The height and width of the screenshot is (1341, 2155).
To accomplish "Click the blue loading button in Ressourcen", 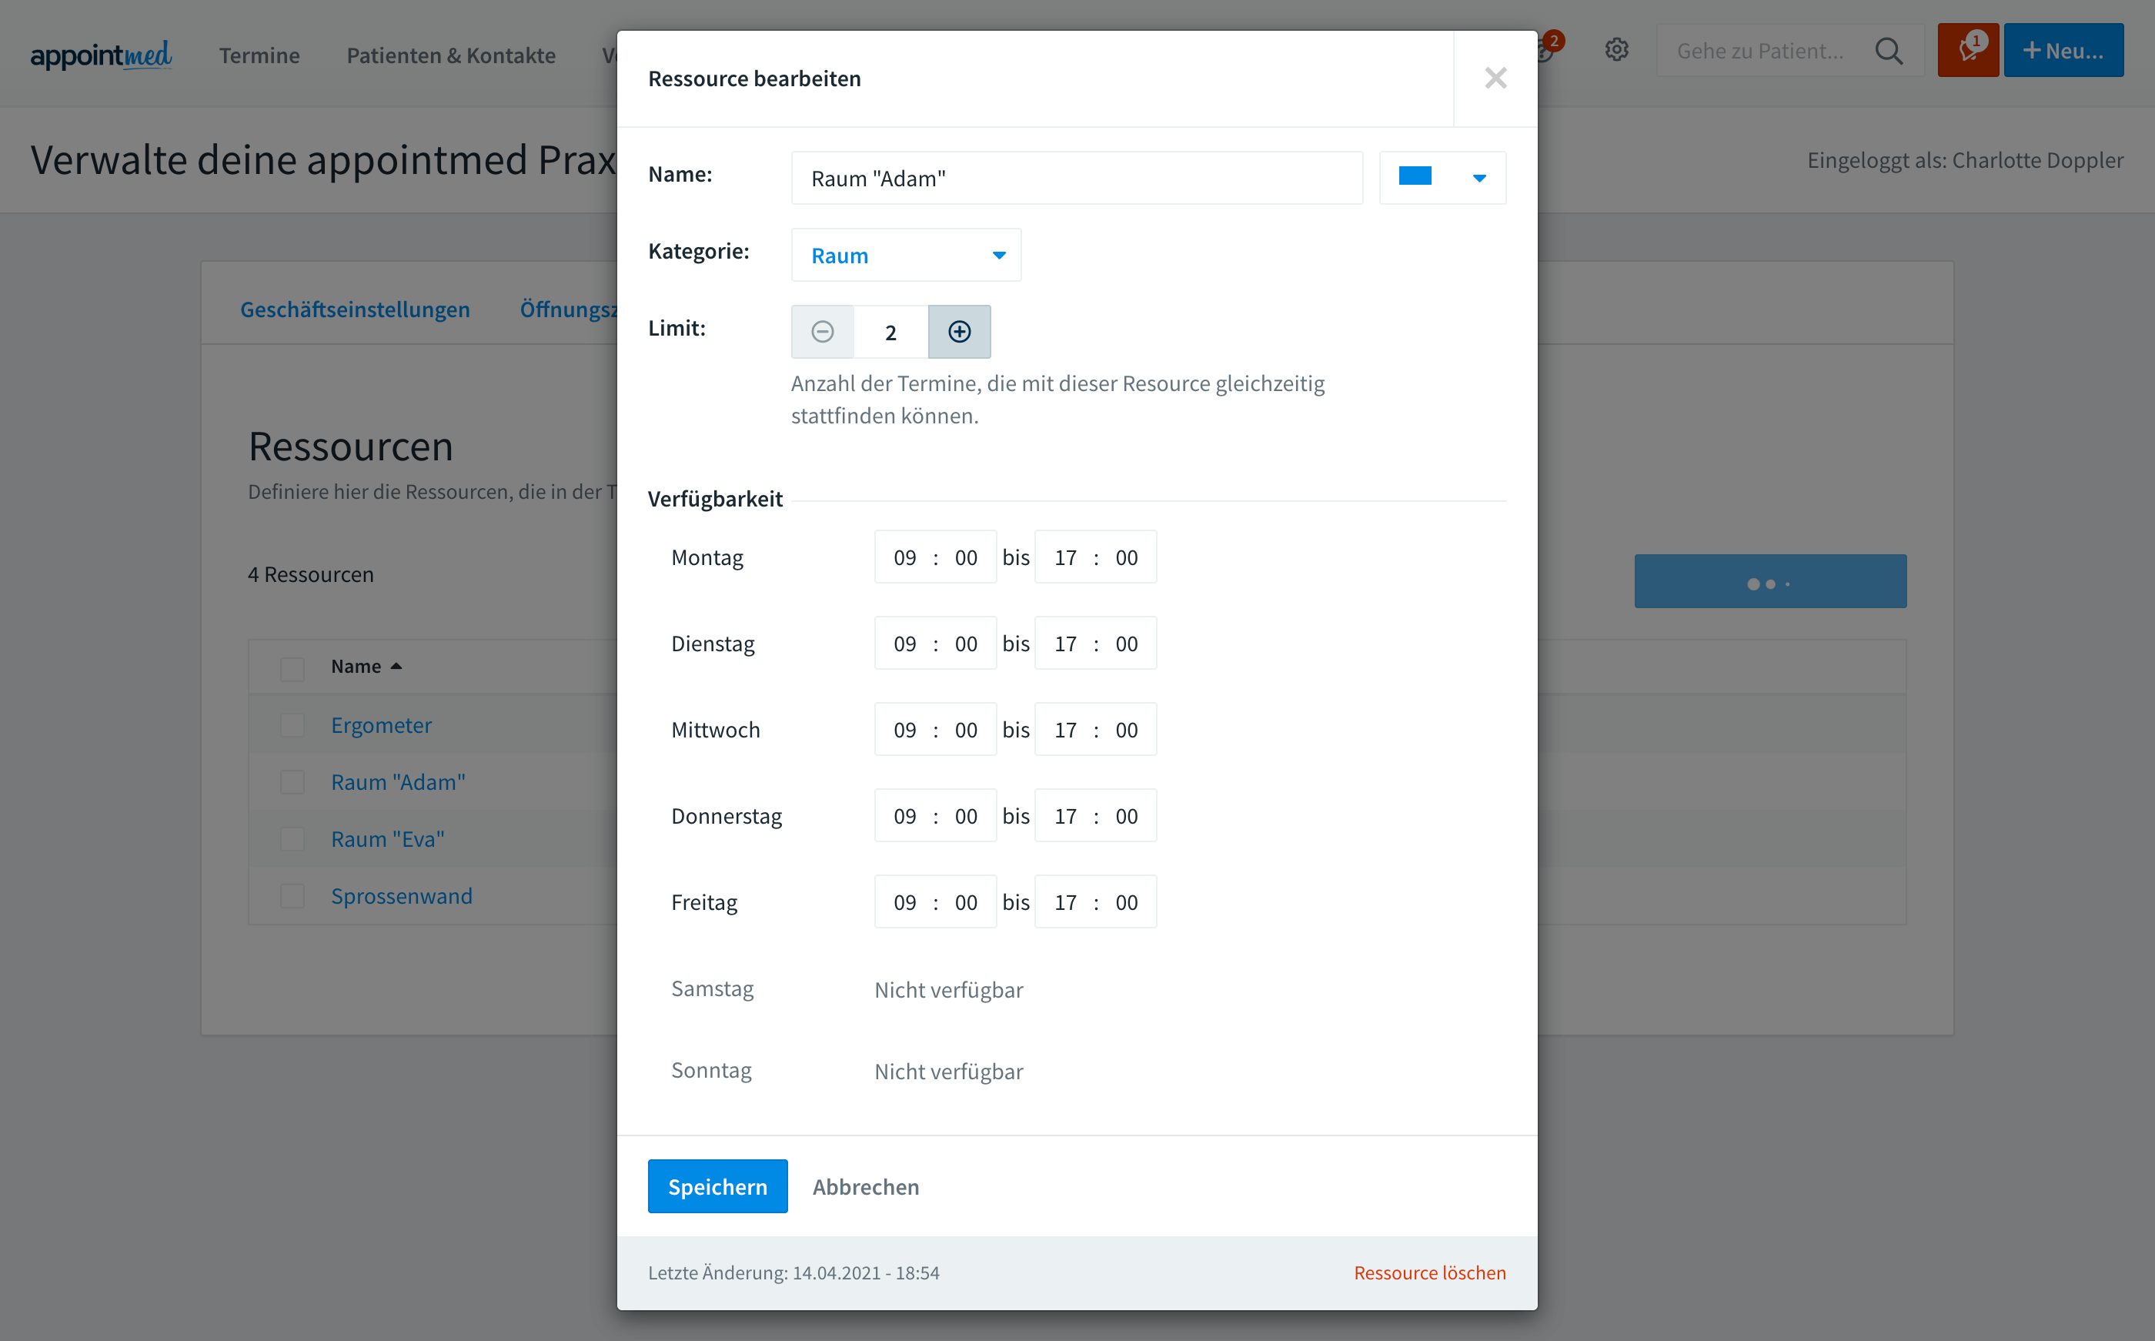I will 1769,582.
